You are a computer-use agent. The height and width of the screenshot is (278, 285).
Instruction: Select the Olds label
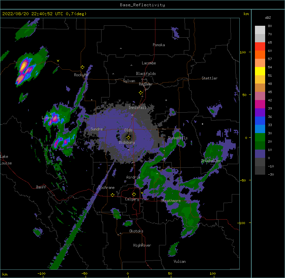(128, 130)
